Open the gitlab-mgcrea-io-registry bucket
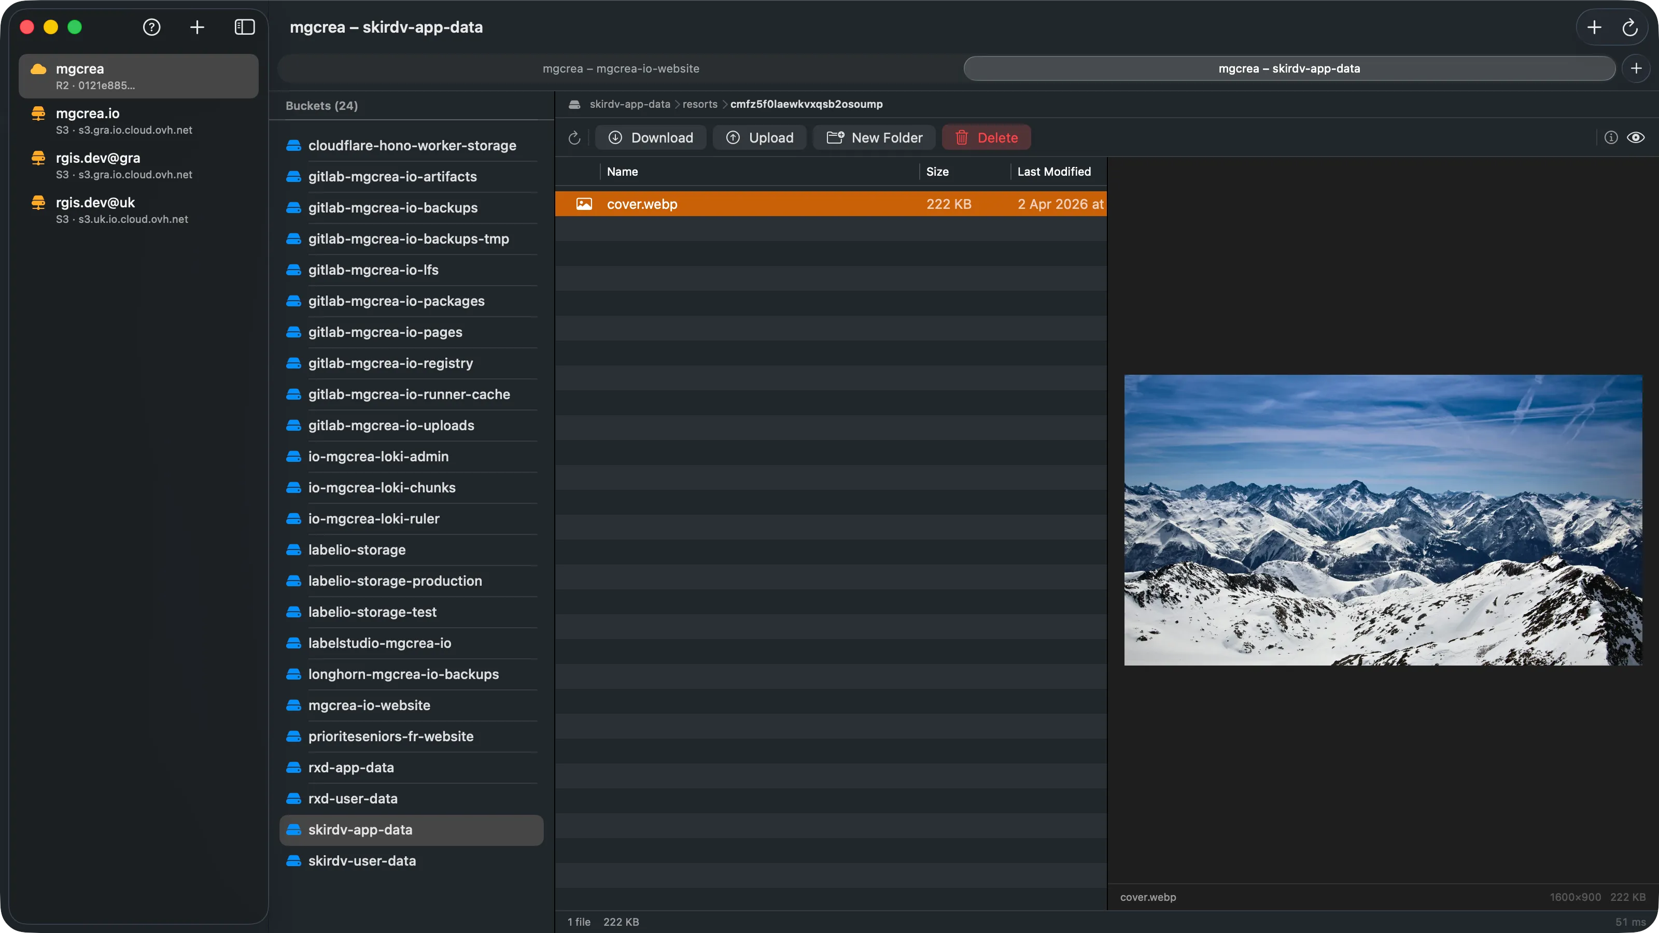 [x=390, y=363]
